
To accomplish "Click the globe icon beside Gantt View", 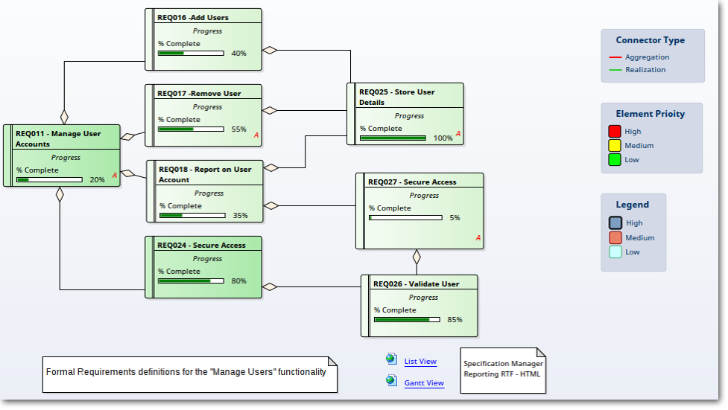I will (x=391, y=381).
